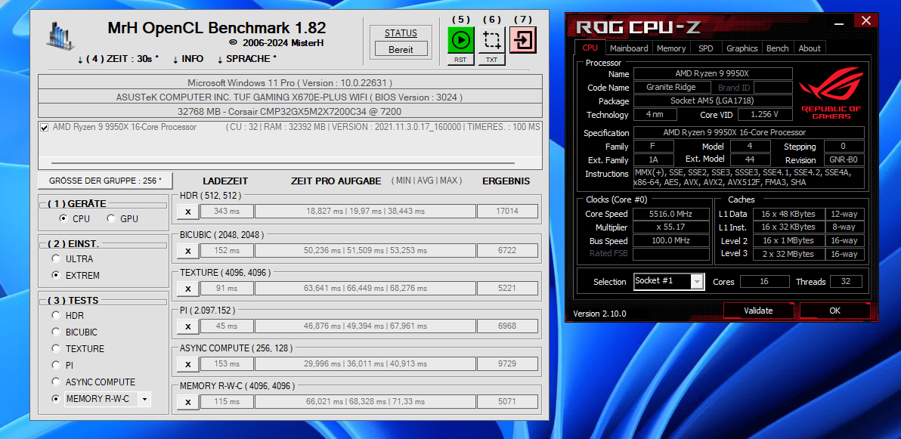Click the PI result value 6968
This screenshot has height=439, width=901.
pos(507,326)
